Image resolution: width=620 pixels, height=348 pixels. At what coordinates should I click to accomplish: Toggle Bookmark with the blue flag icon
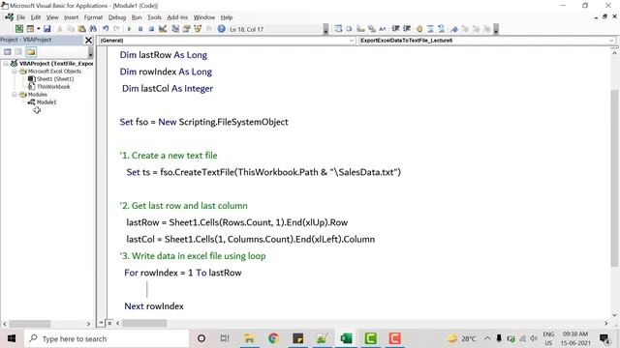(x=454, y=29)
